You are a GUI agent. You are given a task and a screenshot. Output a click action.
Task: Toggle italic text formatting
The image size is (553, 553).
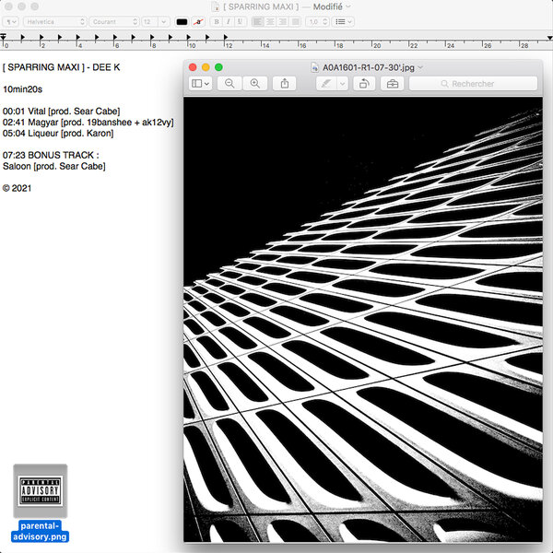(x=227, y=21)
